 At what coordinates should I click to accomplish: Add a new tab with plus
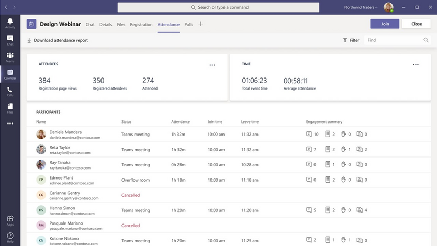click(x=201, y=24)
